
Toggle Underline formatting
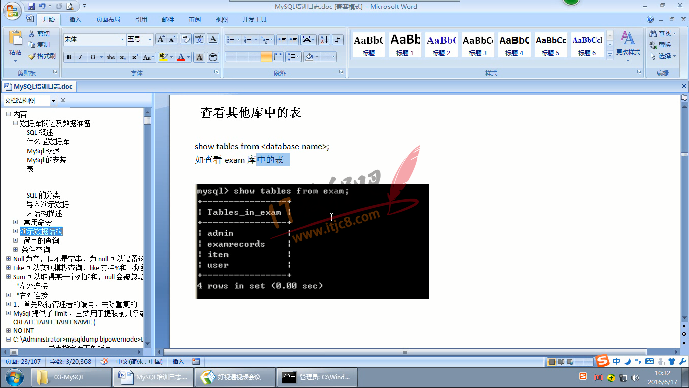(93, 57)
